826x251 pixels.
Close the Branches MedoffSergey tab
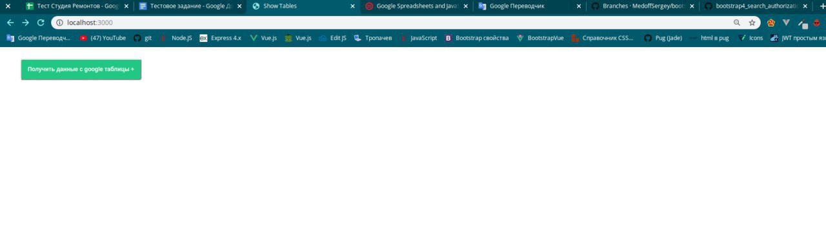click(692, 6)
